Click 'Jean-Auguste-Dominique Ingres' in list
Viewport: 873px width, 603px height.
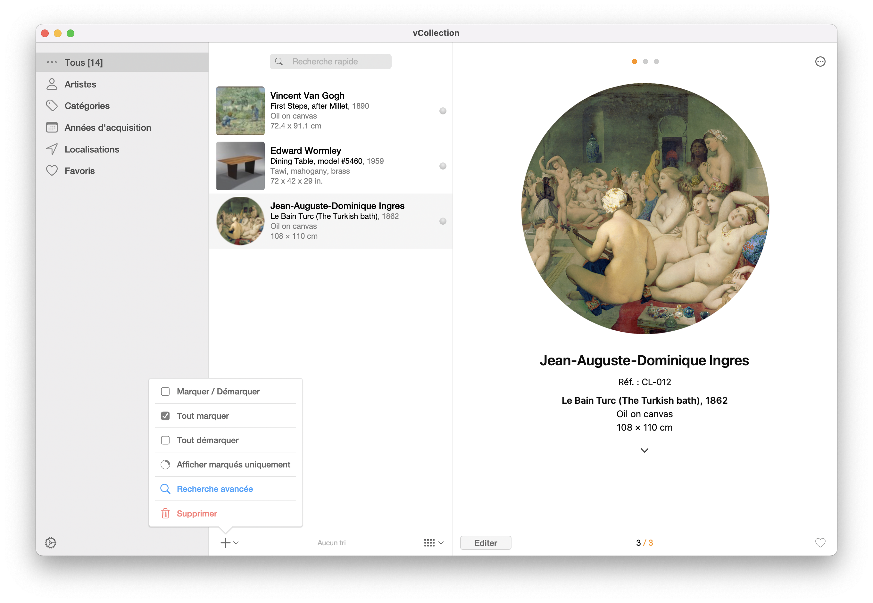pyautogui.click(x=337, y=206)
